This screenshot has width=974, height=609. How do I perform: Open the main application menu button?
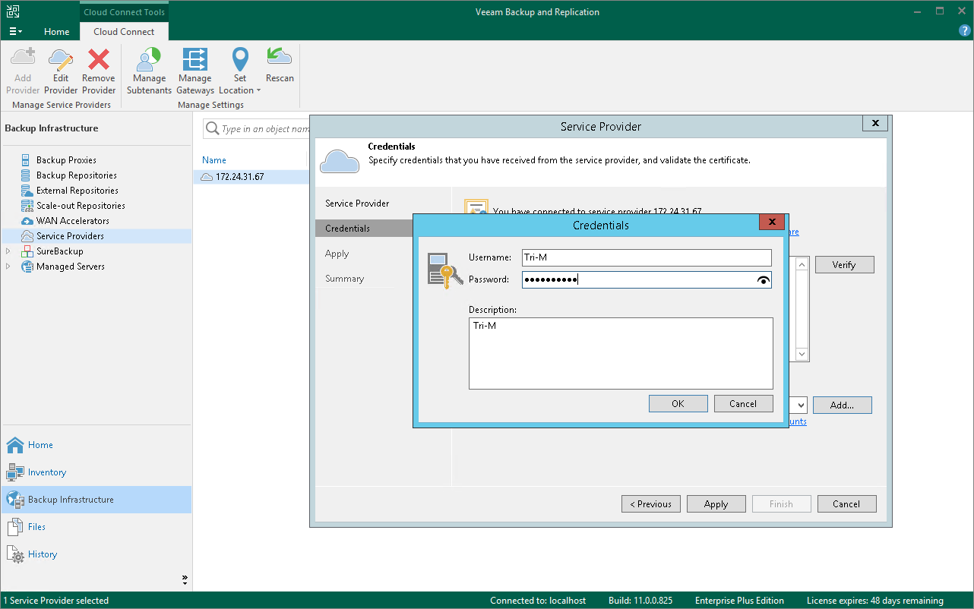(x=15, y=32)
